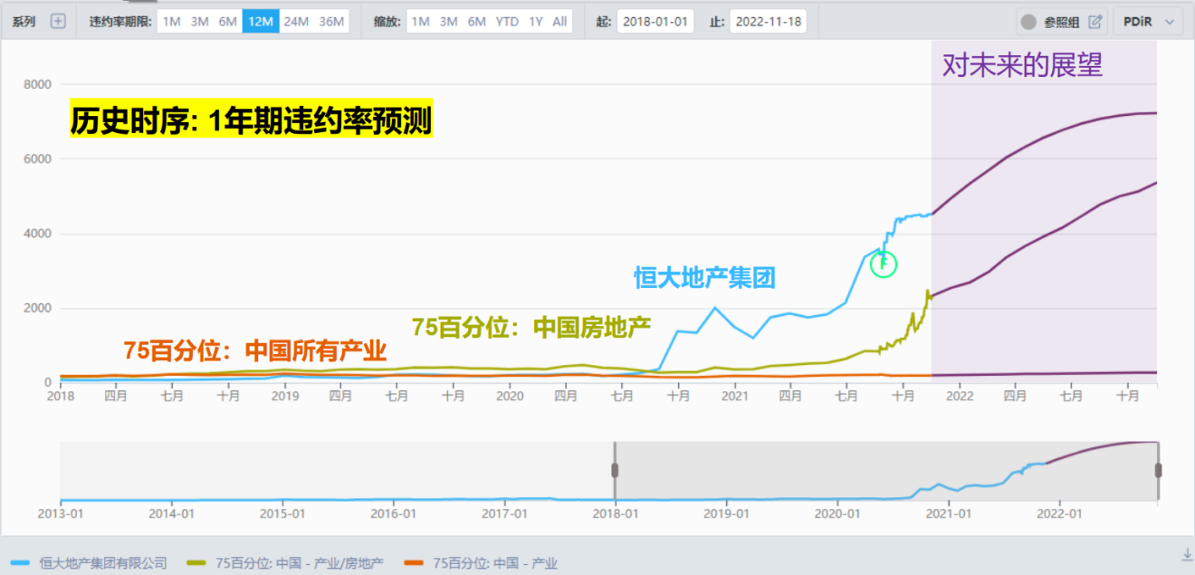Expand the PDiR dropdown
This screenshot has width=1195, height=575.
pyautogui.click(x=1147, y=22)
